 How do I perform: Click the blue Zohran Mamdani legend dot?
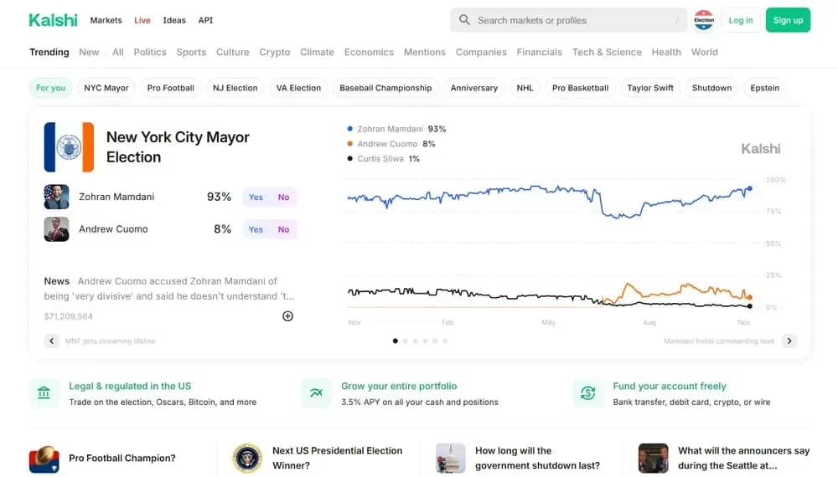(x=350, y=129)
